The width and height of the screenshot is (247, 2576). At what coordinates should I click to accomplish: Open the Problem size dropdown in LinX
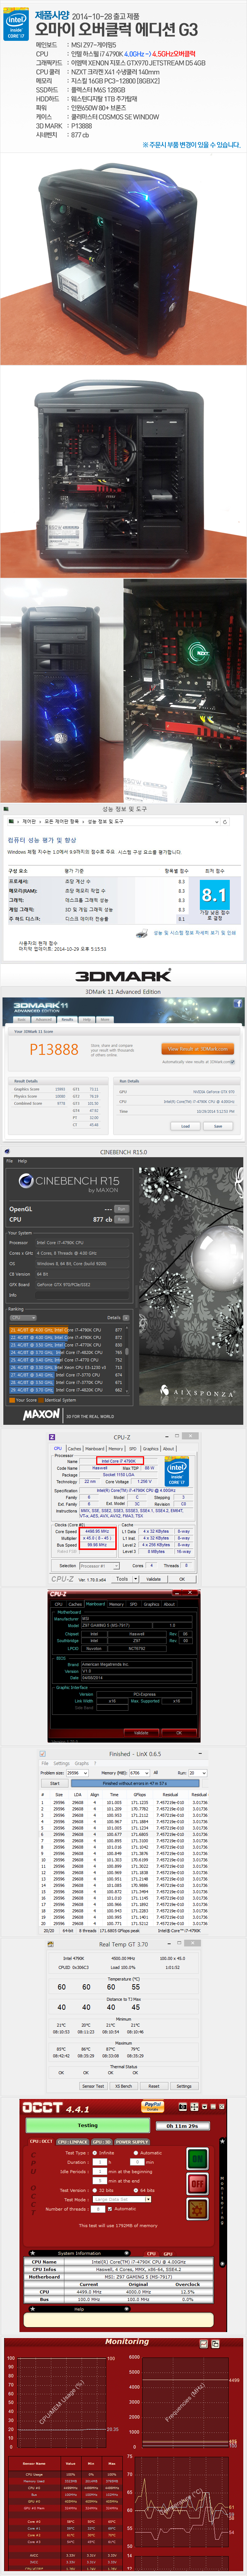point(77,1772)
